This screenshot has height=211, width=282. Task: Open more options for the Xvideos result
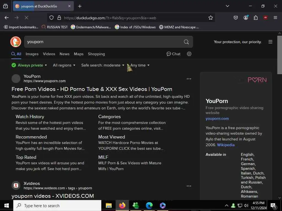(189, 186)
